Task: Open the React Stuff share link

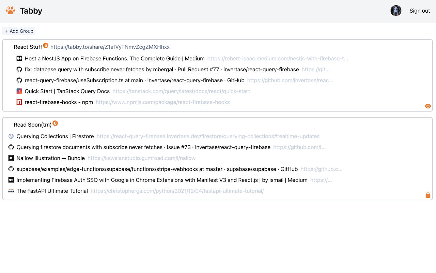Action: coord(110,47)
